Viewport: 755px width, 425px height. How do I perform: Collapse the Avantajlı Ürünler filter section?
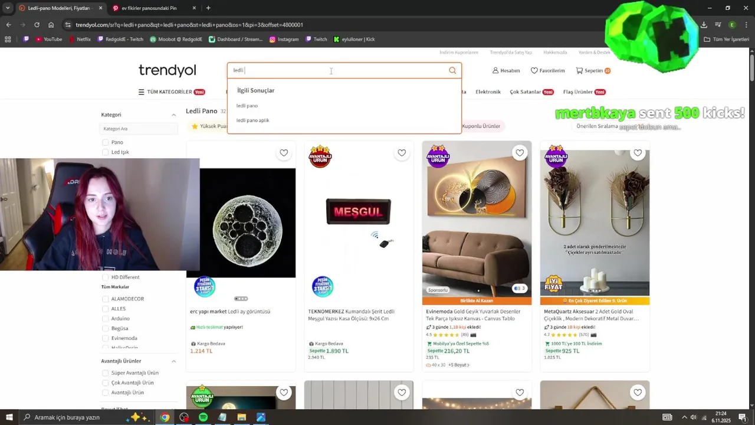(173, 361)
